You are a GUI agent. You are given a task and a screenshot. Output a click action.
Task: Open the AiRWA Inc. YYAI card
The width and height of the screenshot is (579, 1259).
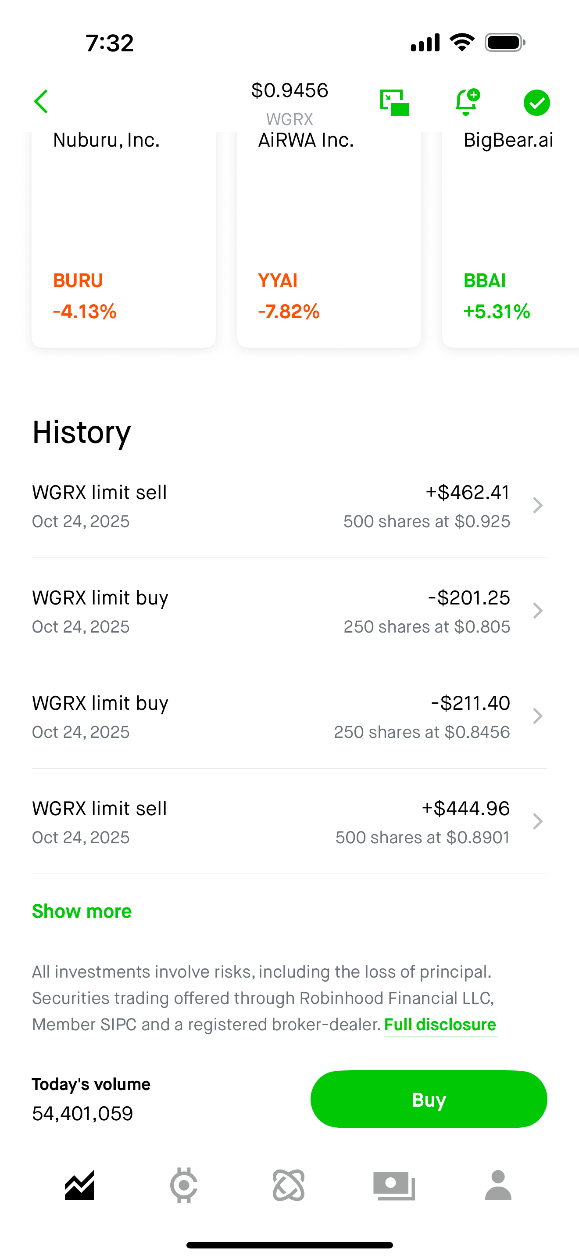point(329,240)
